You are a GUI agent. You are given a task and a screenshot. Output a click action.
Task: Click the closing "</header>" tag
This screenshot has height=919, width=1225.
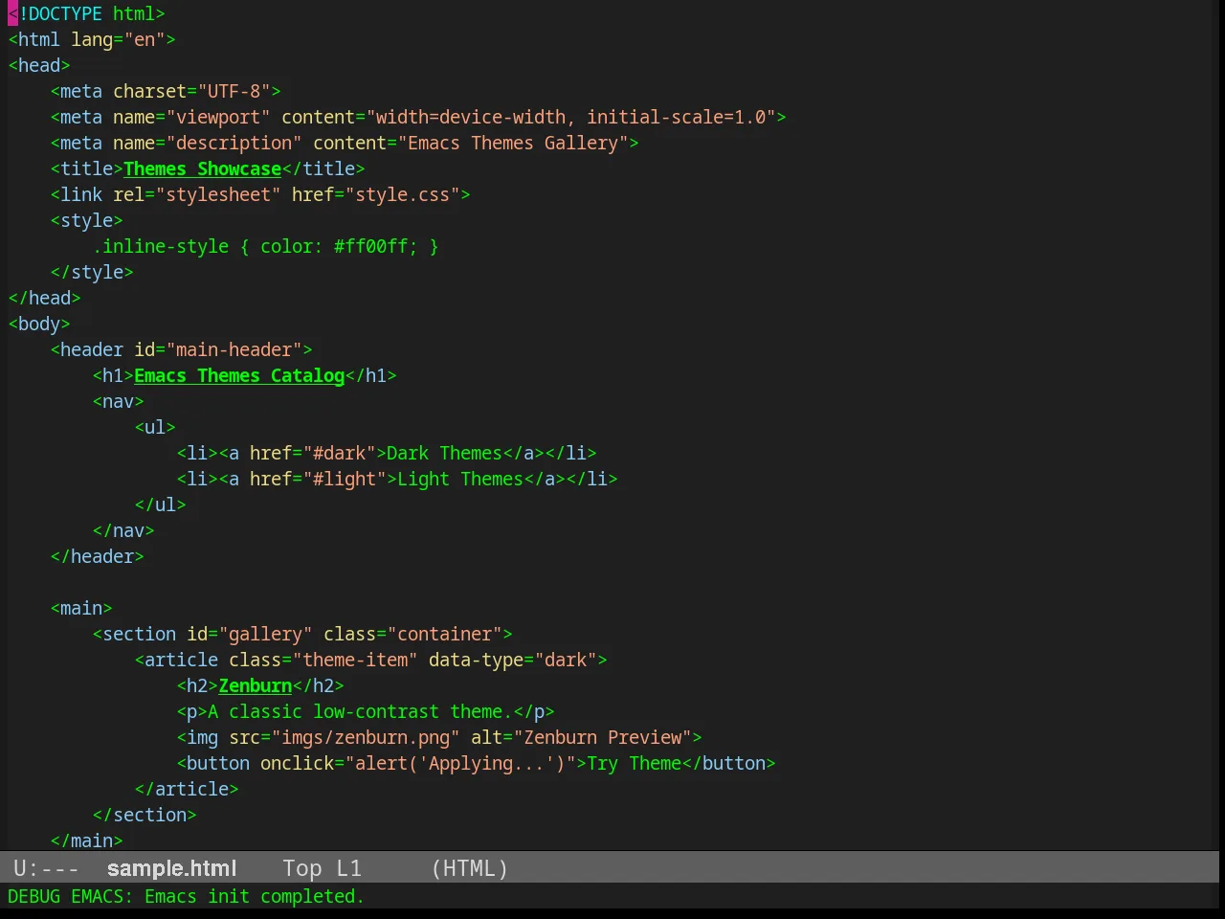pyautogui.click(x=98, y=556)
